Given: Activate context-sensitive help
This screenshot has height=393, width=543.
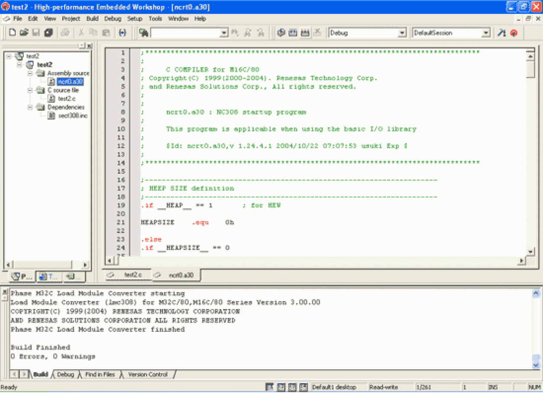Looking at the screenshot, I should pyautogui.click(x=514, y=32).
